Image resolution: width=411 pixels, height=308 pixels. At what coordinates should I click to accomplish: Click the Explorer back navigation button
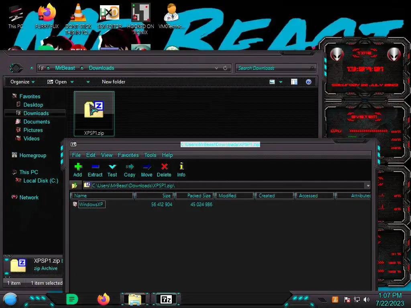tap(16, 68)
